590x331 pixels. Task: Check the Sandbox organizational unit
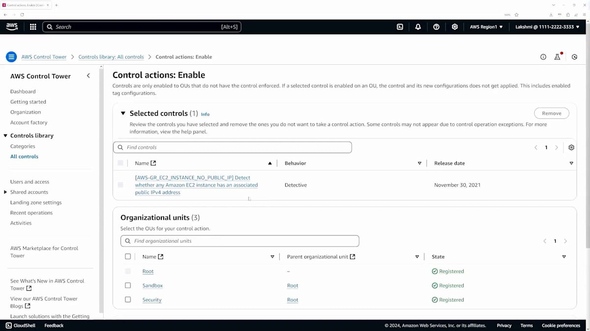click(128, 285)
